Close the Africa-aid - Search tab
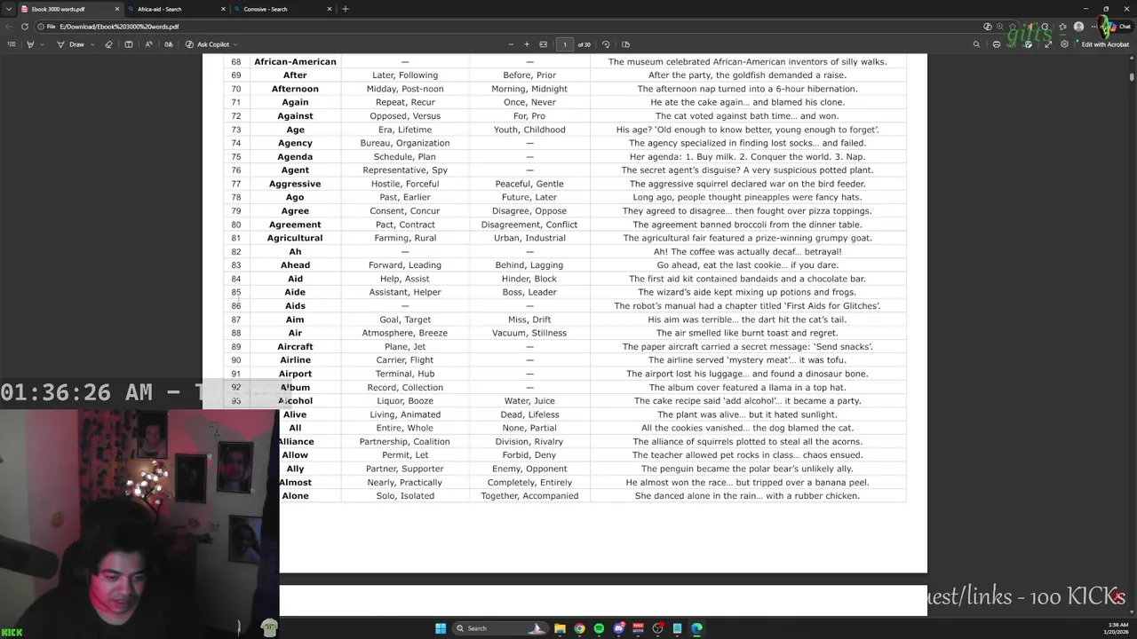 pos(224,9)
